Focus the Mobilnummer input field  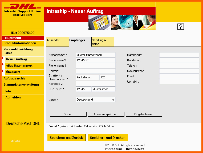179,71
